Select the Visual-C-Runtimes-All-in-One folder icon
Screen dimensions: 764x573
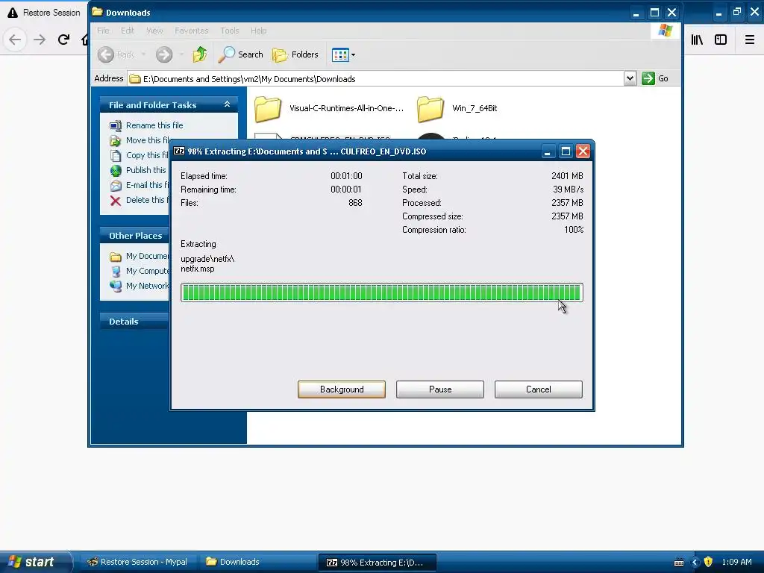pos(268,109)
